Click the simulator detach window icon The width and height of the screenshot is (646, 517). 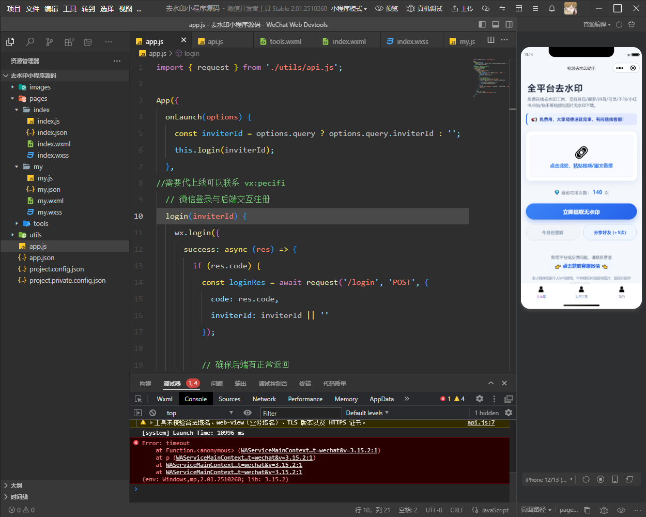(x=629, y=479)
